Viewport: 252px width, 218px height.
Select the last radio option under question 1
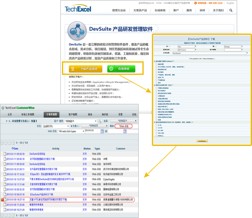click(156, 83)
